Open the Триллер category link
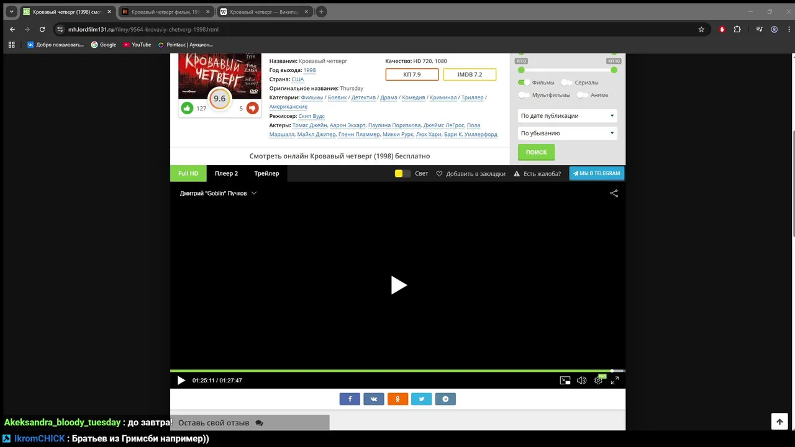Image resolution: width=795 pixels, height=447 pixels. (473, 97)
